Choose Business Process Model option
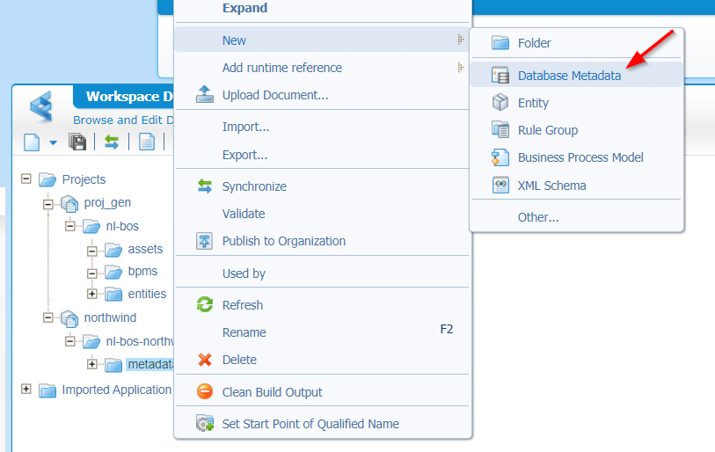Image resolution: width=715 pixels, height=452 pixels. point(580,157)
